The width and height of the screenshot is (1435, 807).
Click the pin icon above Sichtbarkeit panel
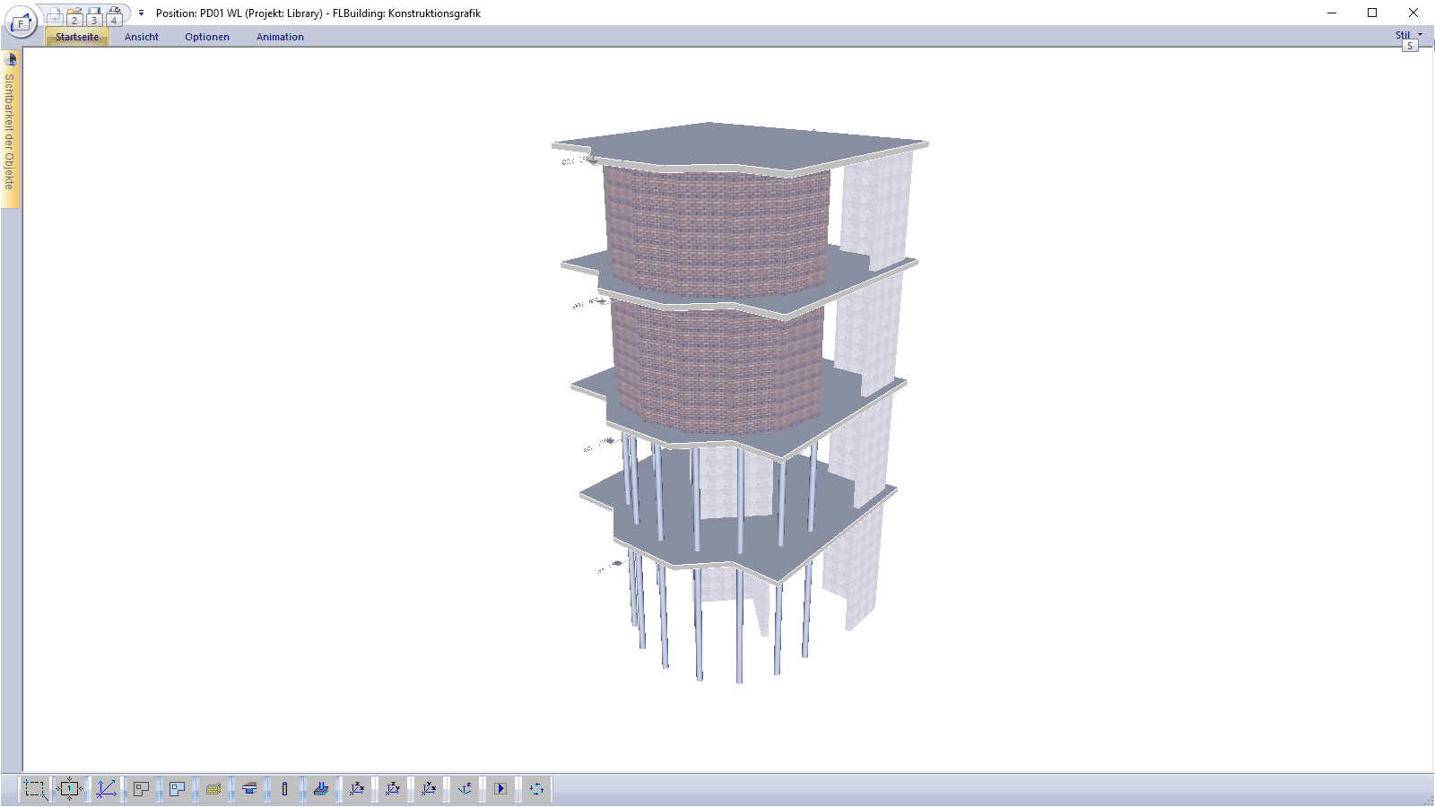(x=11, y=59)
